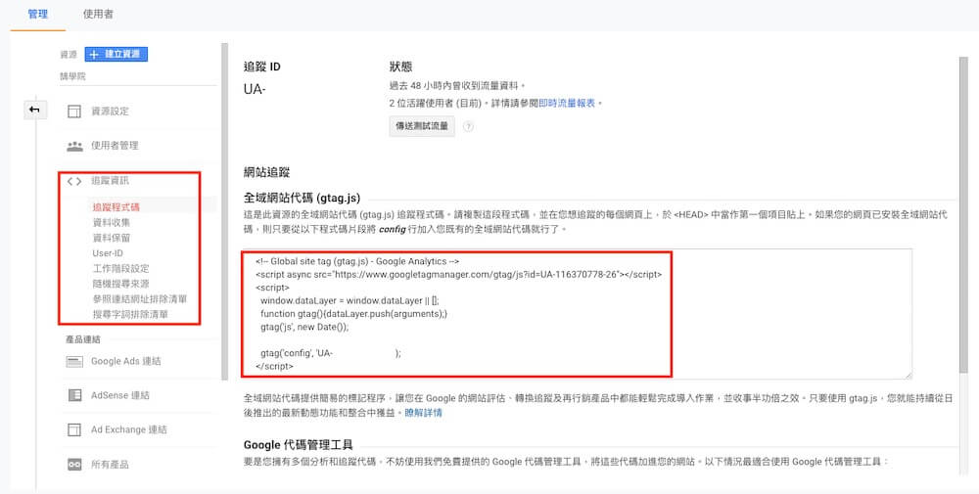The height and width of the screenshot is (494, 979).
Task: Collapse the 追蹤資訊 section
Action: point(110,181)
